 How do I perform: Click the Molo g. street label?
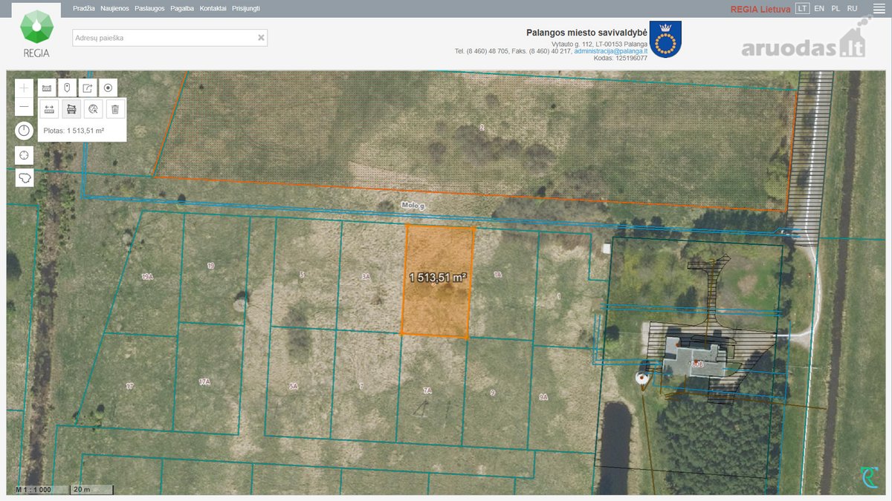[x=413, y=205]
